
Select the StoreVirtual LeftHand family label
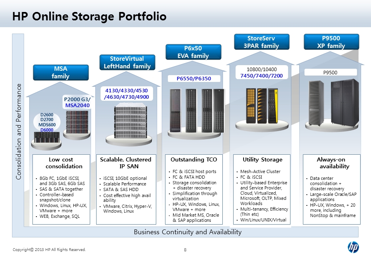click(127, 62)
